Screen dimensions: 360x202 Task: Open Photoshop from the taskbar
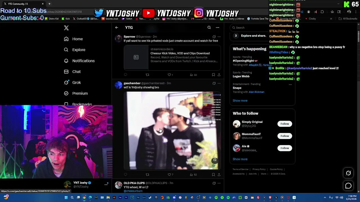(138, 198)
